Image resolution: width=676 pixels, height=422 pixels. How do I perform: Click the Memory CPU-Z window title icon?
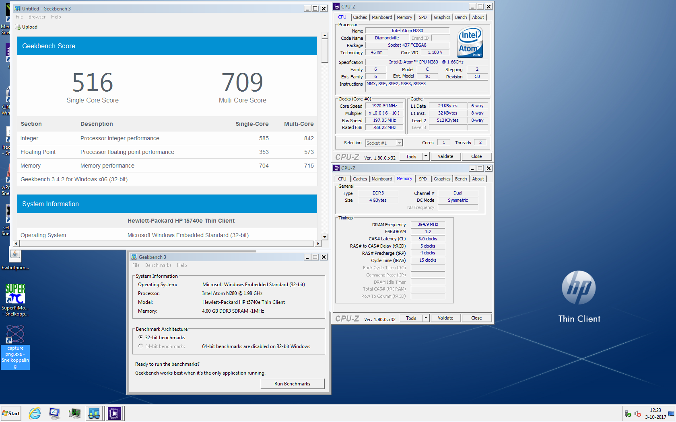pyautogui.click(x=337, y=168)
